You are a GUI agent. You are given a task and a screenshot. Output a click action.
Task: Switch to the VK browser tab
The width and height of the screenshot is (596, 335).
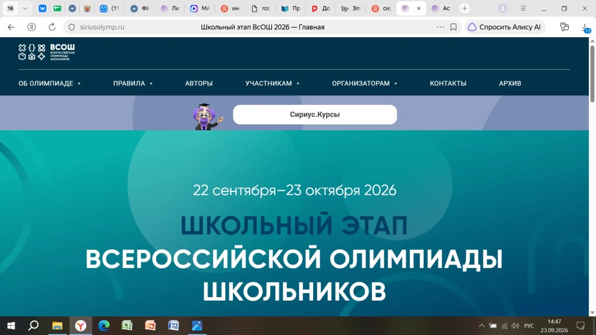click(x=42, y=8)
